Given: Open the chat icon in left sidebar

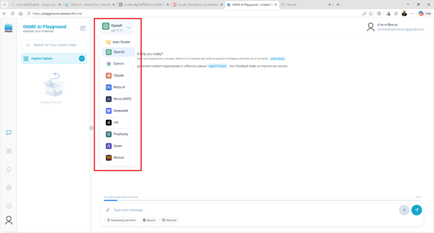Looking at the screenshot, I should [9, 133].
